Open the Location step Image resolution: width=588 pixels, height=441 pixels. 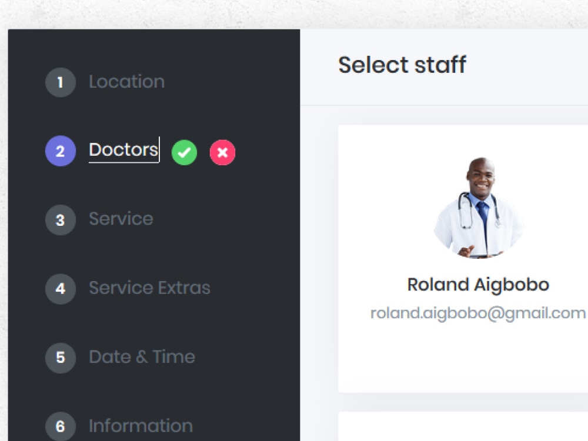coord(127,82)
